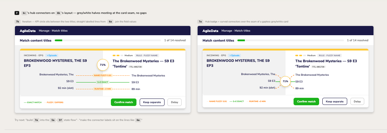
Task: Click the 7b label chip
Action: pos(17,22)
